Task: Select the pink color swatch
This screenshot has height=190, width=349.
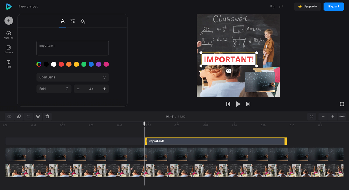Action: point(106,64)
